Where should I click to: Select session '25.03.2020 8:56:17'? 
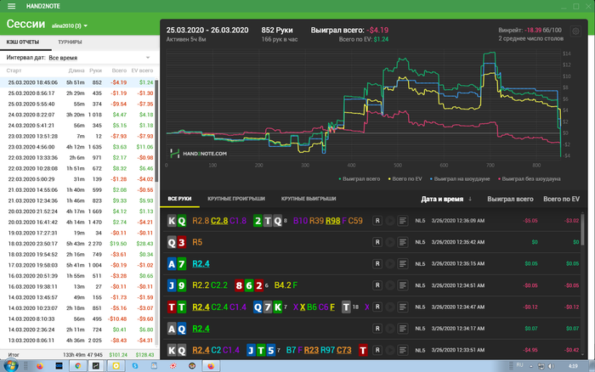[x=78, y=93]
